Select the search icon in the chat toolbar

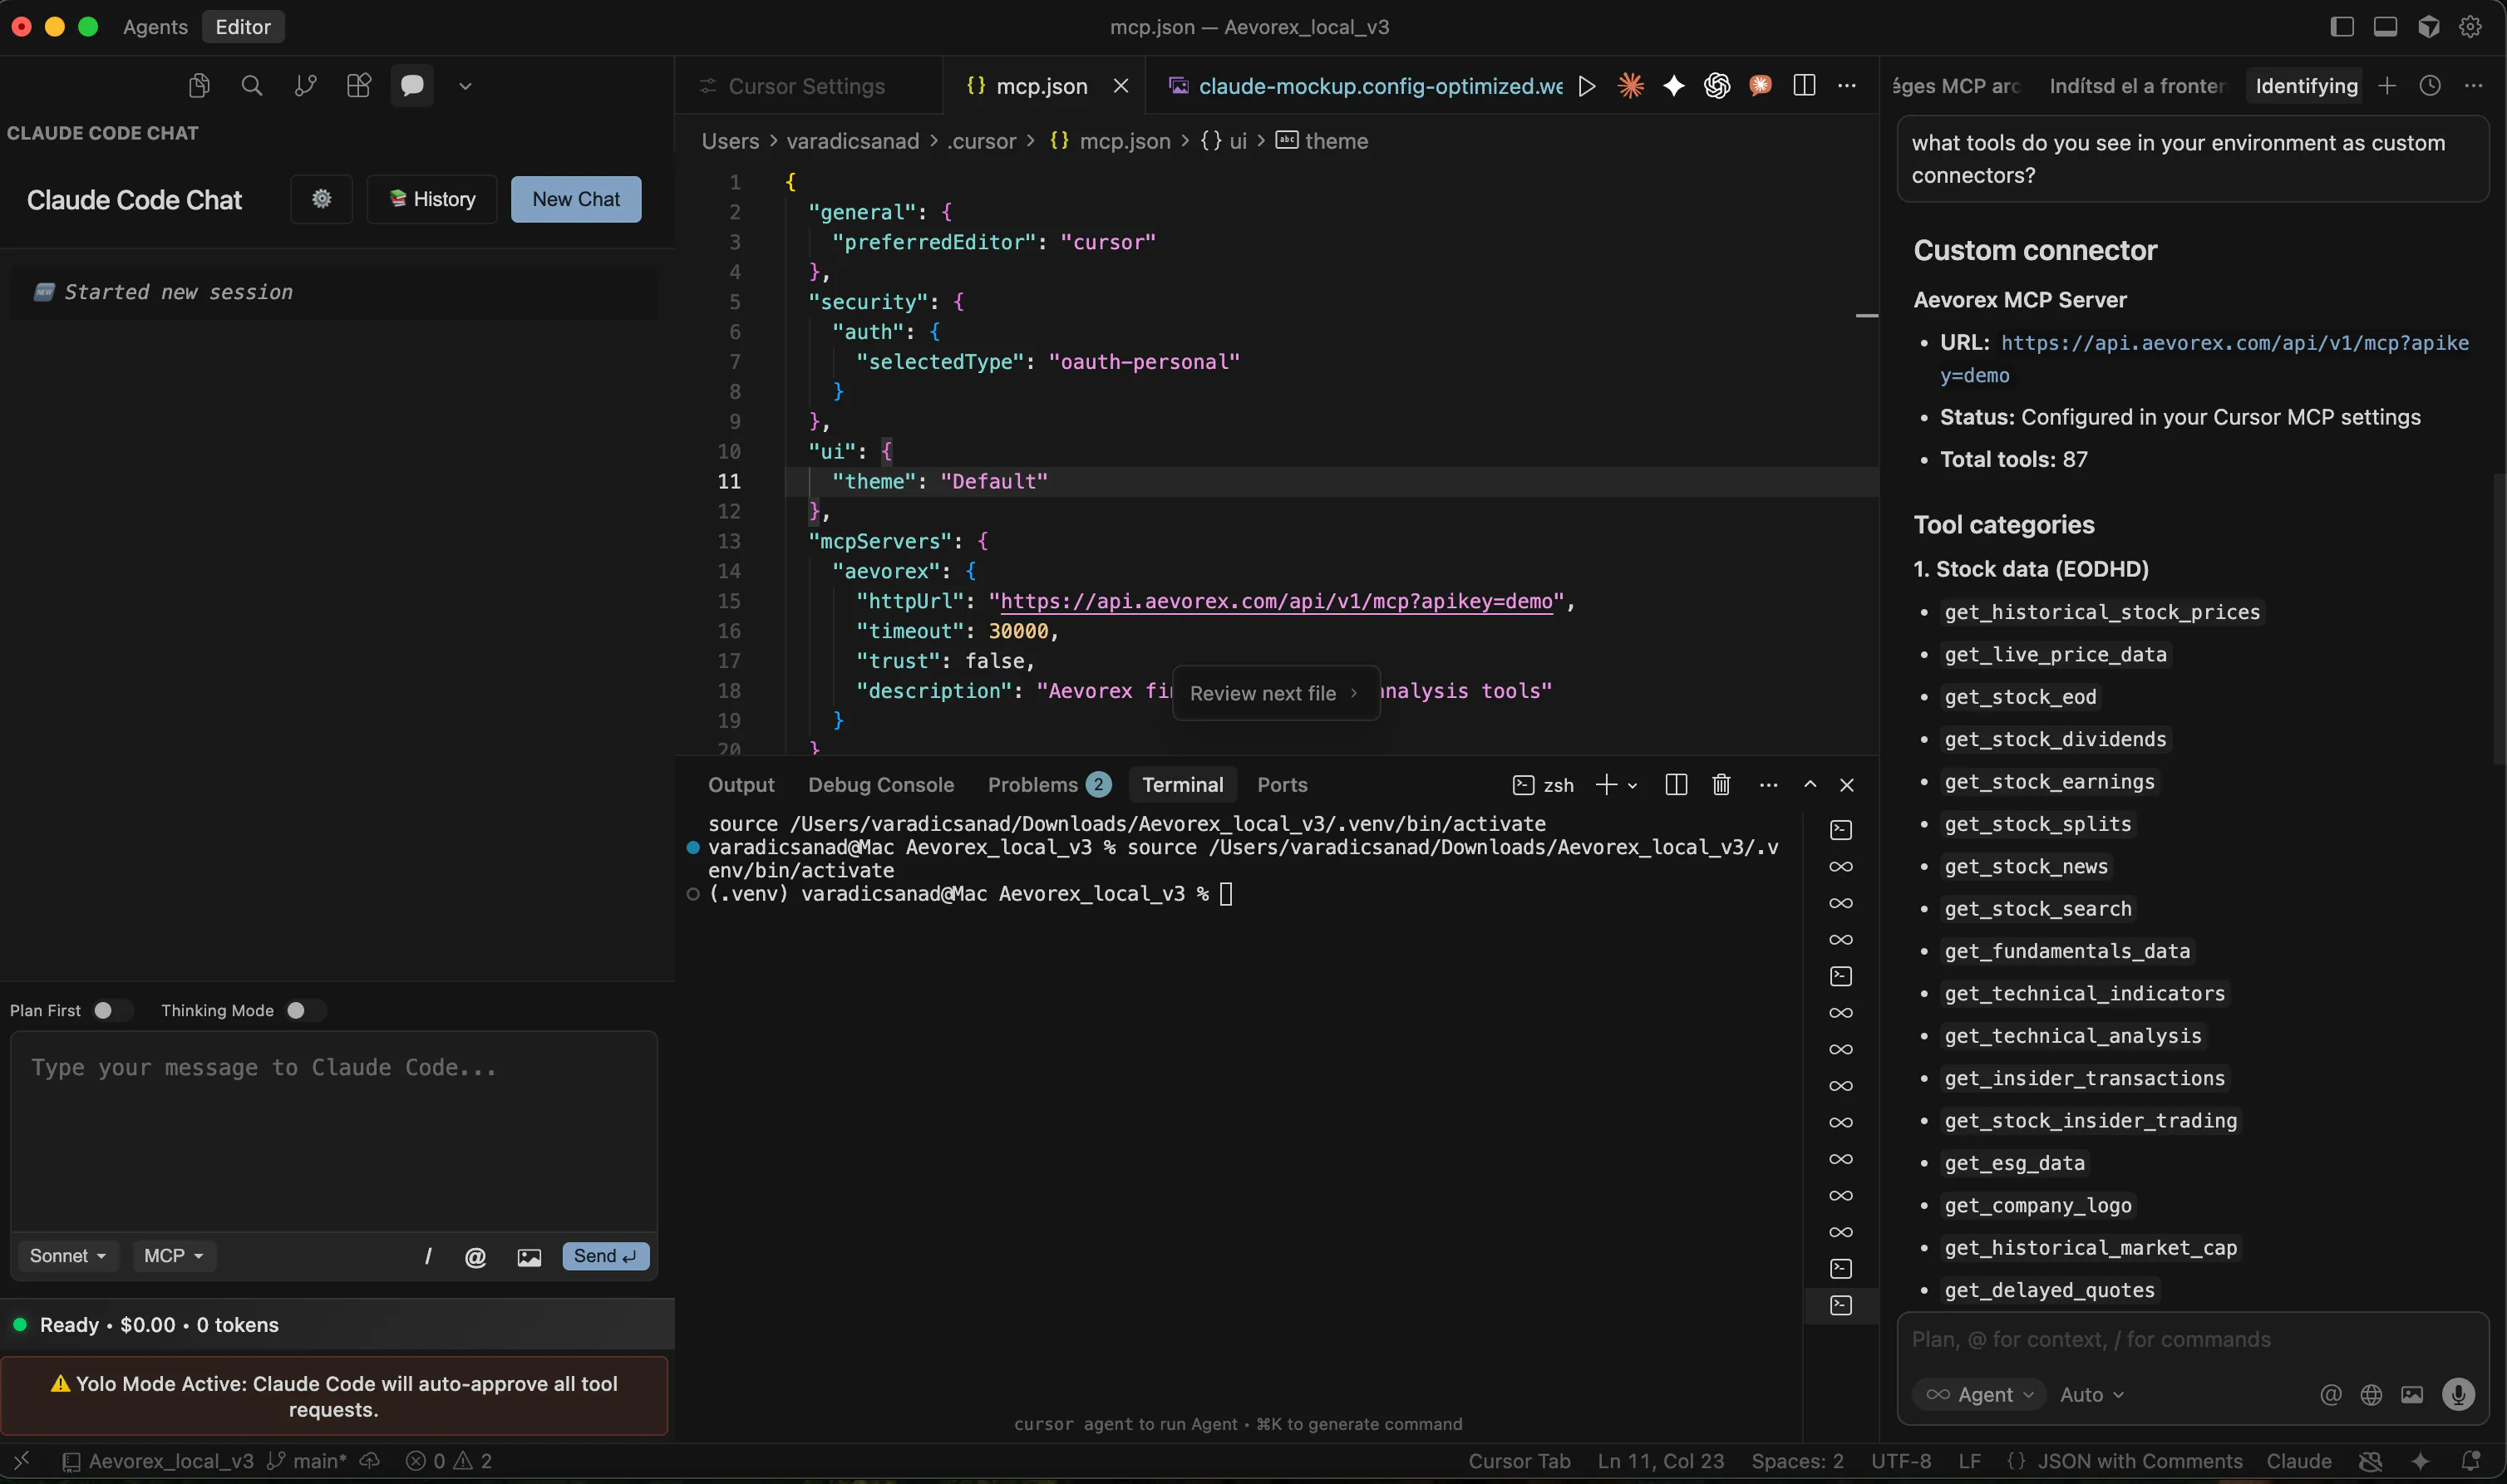[252, 85]
